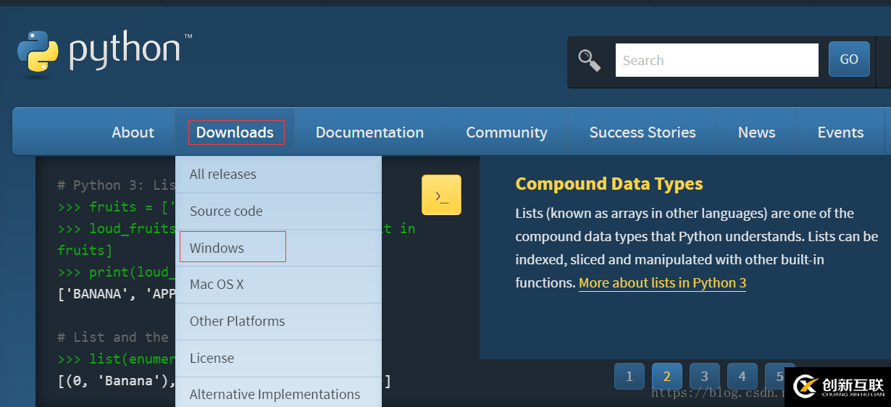Click the GO search button
This screenshot has height=407, width=891.
pos(848,60)
